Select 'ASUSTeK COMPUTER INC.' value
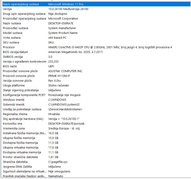The width and height of the screenshot is (191, 179). pos(65,71)
